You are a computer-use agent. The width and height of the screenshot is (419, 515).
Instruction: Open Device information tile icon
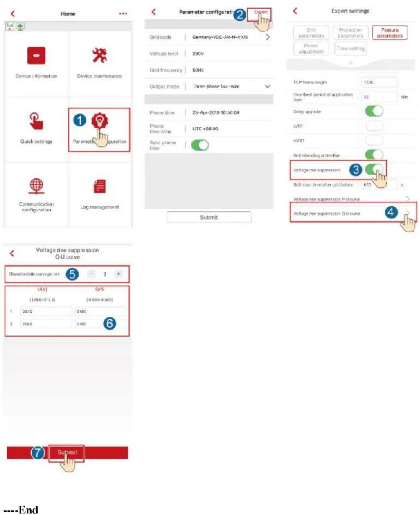pyautogui.click(x=36, y=56)
